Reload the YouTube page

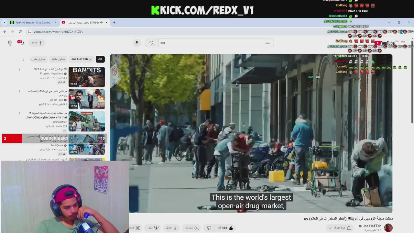click(20, 32)
